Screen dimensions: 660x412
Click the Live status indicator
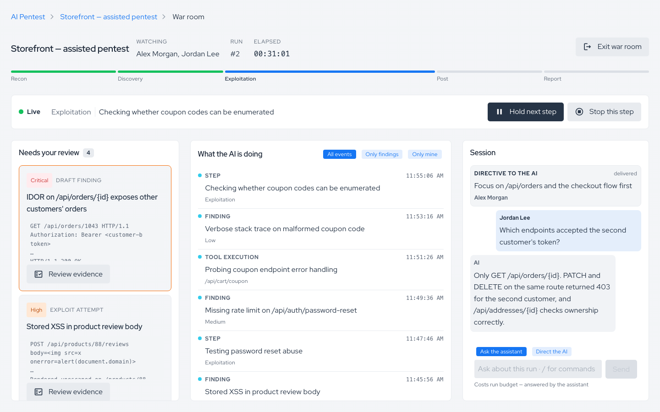[29, 112]
